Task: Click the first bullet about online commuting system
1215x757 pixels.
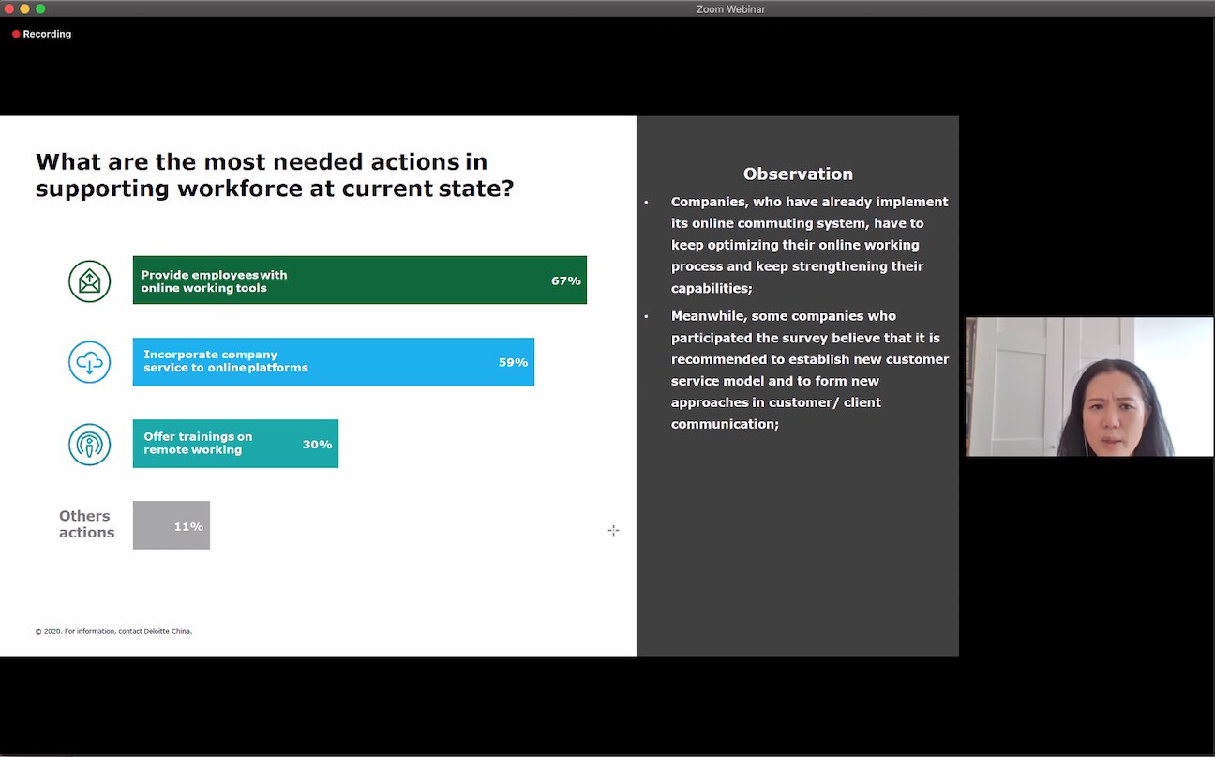Action: tap(809, 245)
